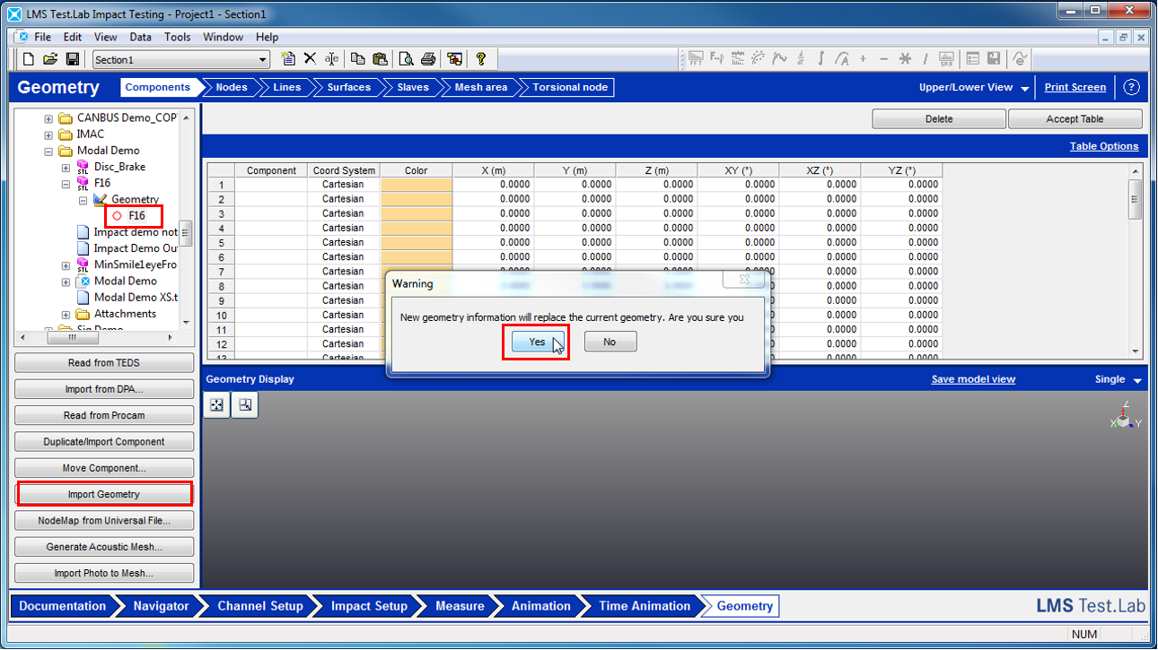Click the Rename text-cursor toolbar icon
Screen dimensions: 1158x650
coord(331,59)
